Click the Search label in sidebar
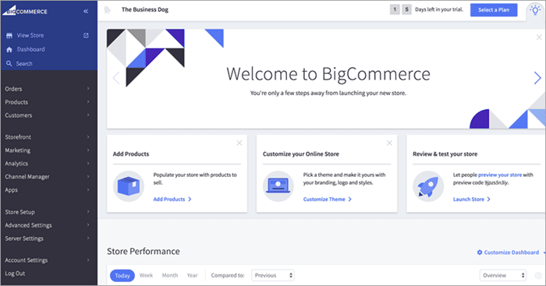The width and height of the screenshot is (546, 286). click(24, 64)
